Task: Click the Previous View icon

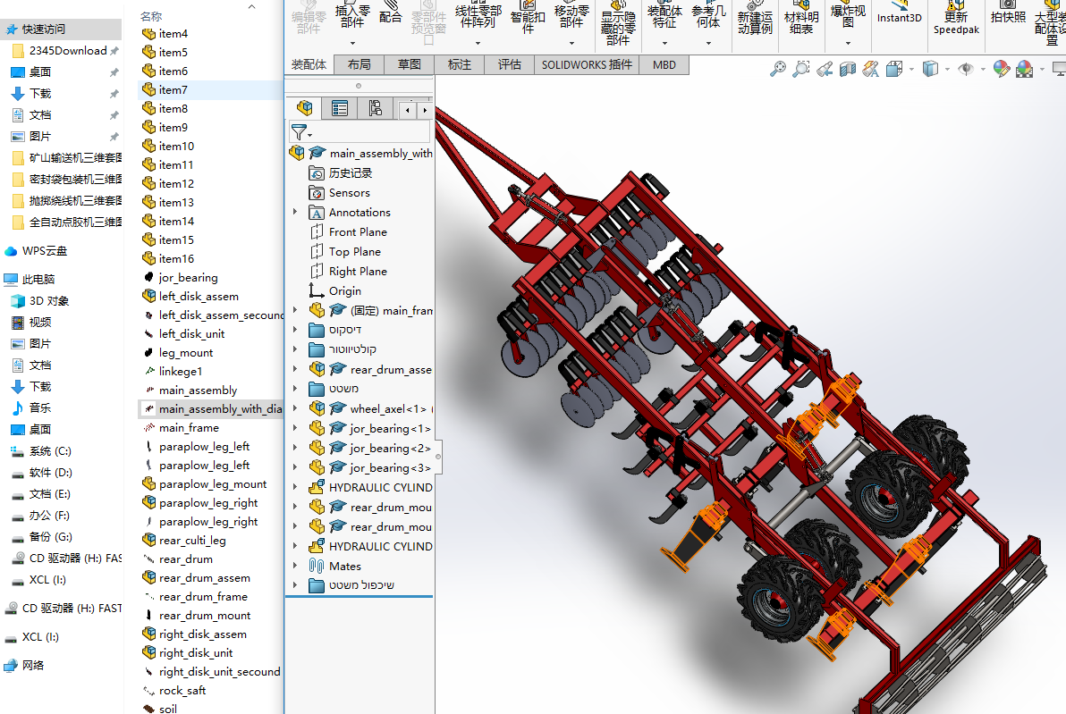Action: pyautogui.click(x=824, y=69)
